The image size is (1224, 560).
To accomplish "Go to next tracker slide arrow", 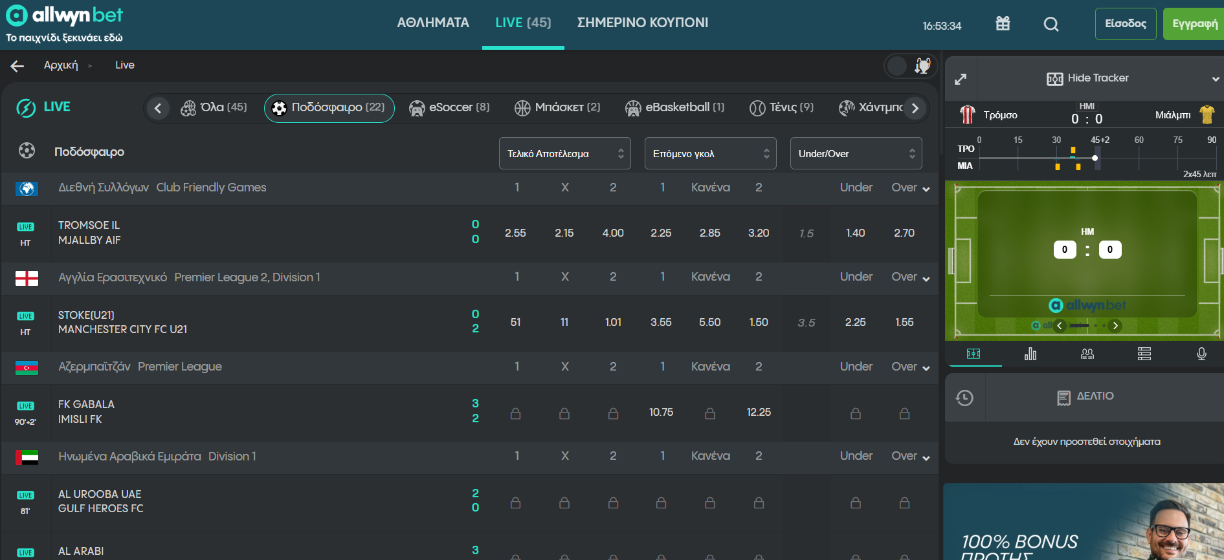I will 1115,325.
